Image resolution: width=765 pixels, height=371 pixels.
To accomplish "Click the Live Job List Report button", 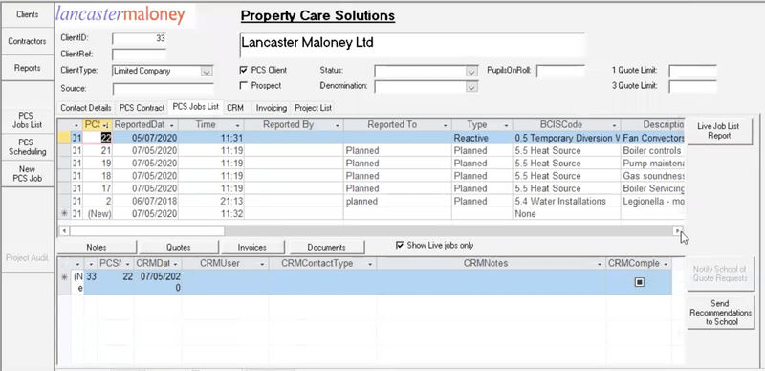I will pos(720,131).
